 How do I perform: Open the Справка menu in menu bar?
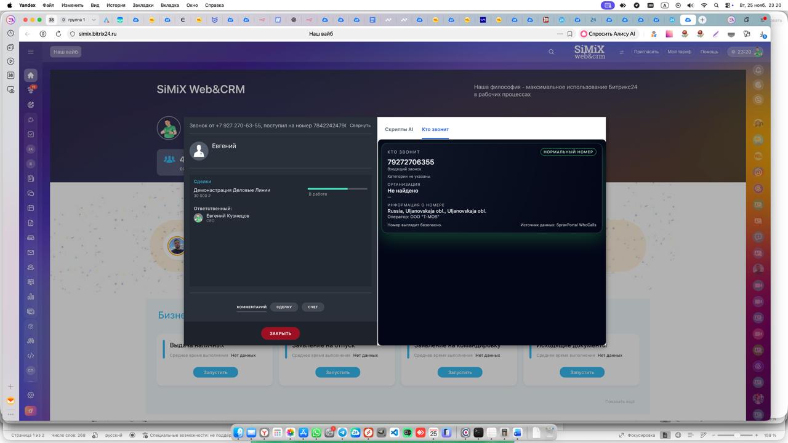[214, 5]
